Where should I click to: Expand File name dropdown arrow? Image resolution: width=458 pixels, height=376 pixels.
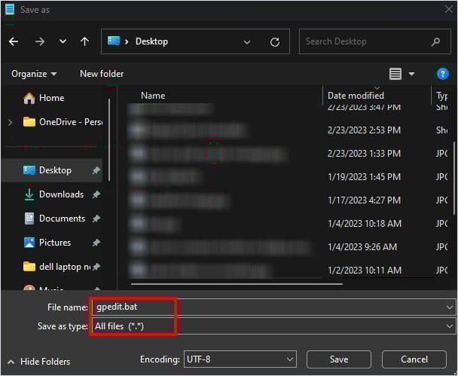[449, 307]
